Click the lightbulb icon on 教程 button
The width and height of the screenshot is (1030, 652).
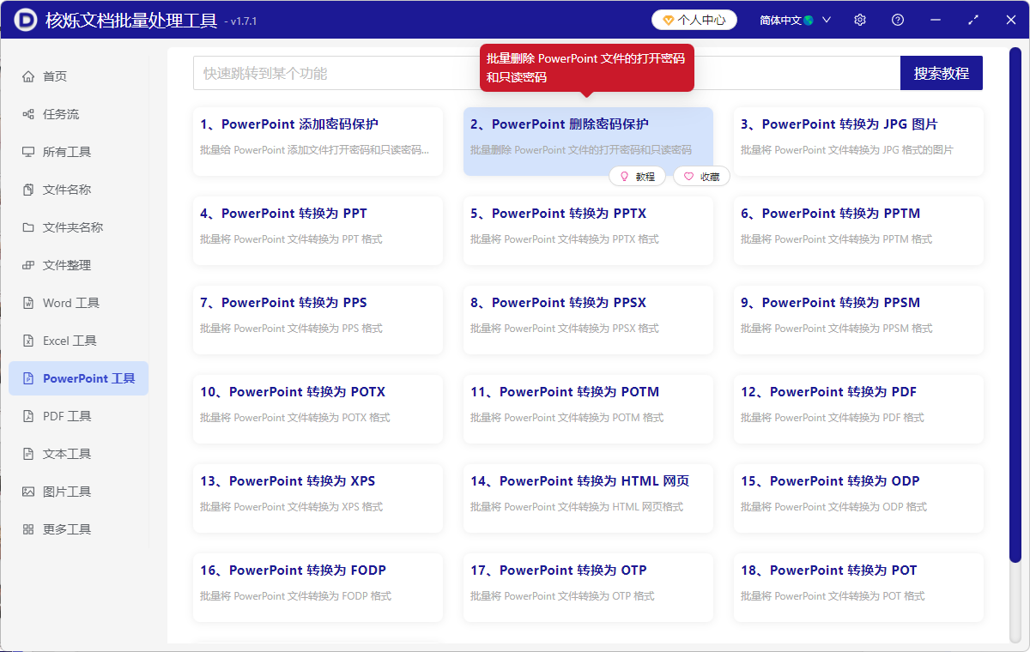point(624,177)
